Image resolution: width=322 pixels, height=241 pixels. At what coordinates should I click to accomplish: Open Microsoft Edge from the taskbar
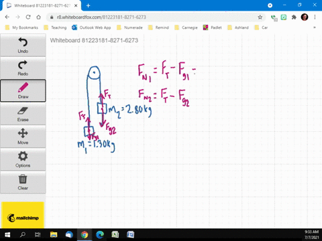(100, 235)
